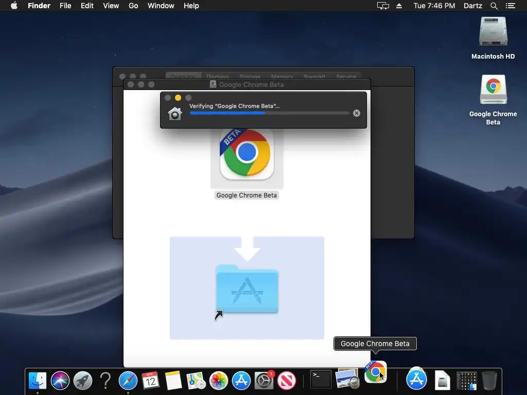Open the Help menu

pos(191,6)
